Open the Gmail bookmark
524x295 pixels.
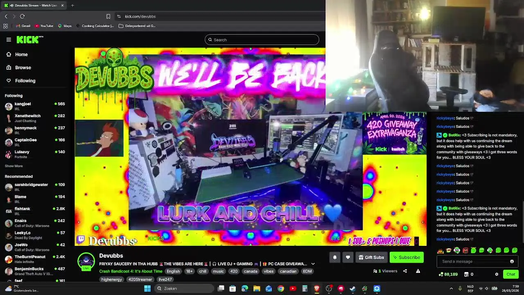coord(23,26)
